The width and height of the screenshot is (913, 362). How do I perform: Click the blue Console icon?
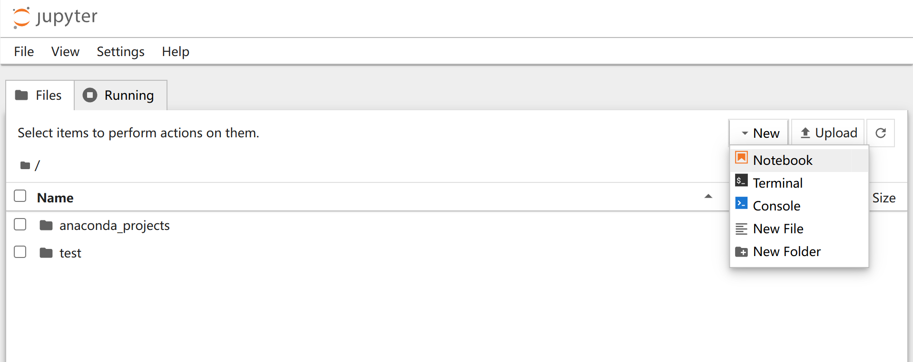pos(741,203)
